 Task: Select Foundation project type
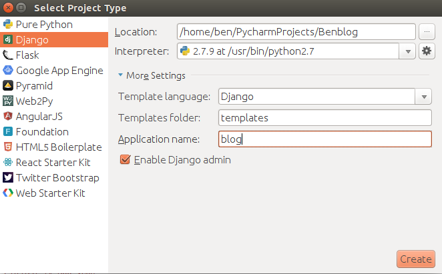(54, 131)
